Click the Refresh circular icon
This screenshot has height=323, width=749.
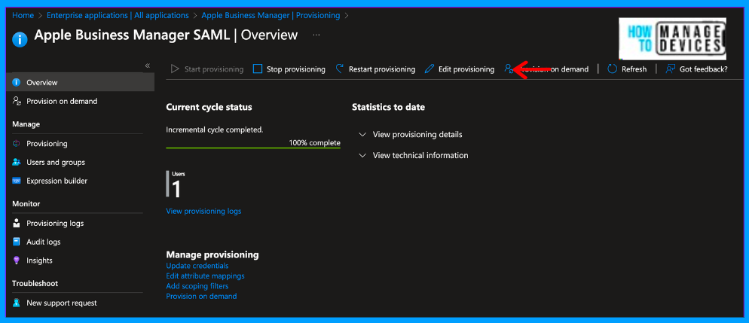pyautogui.click(x=613, y=69)
